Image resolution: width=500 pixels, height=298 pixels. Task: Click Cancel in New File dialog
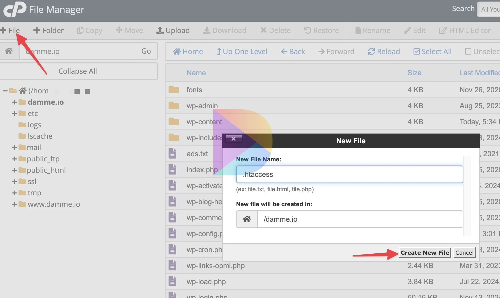tap(464, 253)
